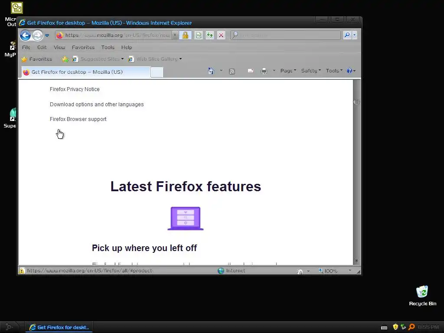Screen dimensions: 444x333
Task: Open the on-screen keyboard tray icon
Action: (x=384, y=328)
